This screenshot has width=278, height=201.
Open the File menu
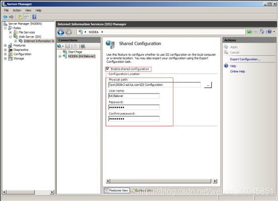(x=6, y=11)
